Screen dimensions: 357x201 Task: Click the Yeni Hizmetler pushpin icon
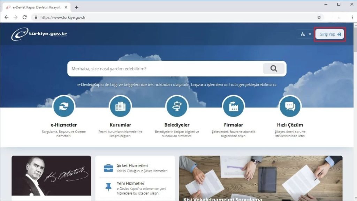(108, 187)
